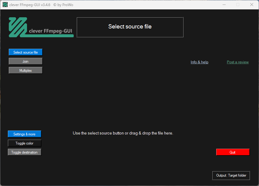Click Toggle color button
Viewport: 259px width, 186px height.
coord(25,143)
